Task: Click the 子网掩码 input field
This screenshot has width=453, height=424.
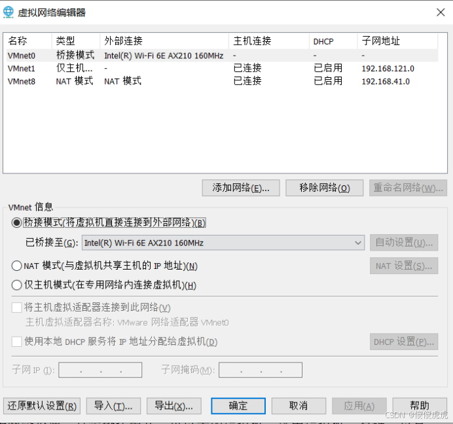Action: (x=261, y=370)
